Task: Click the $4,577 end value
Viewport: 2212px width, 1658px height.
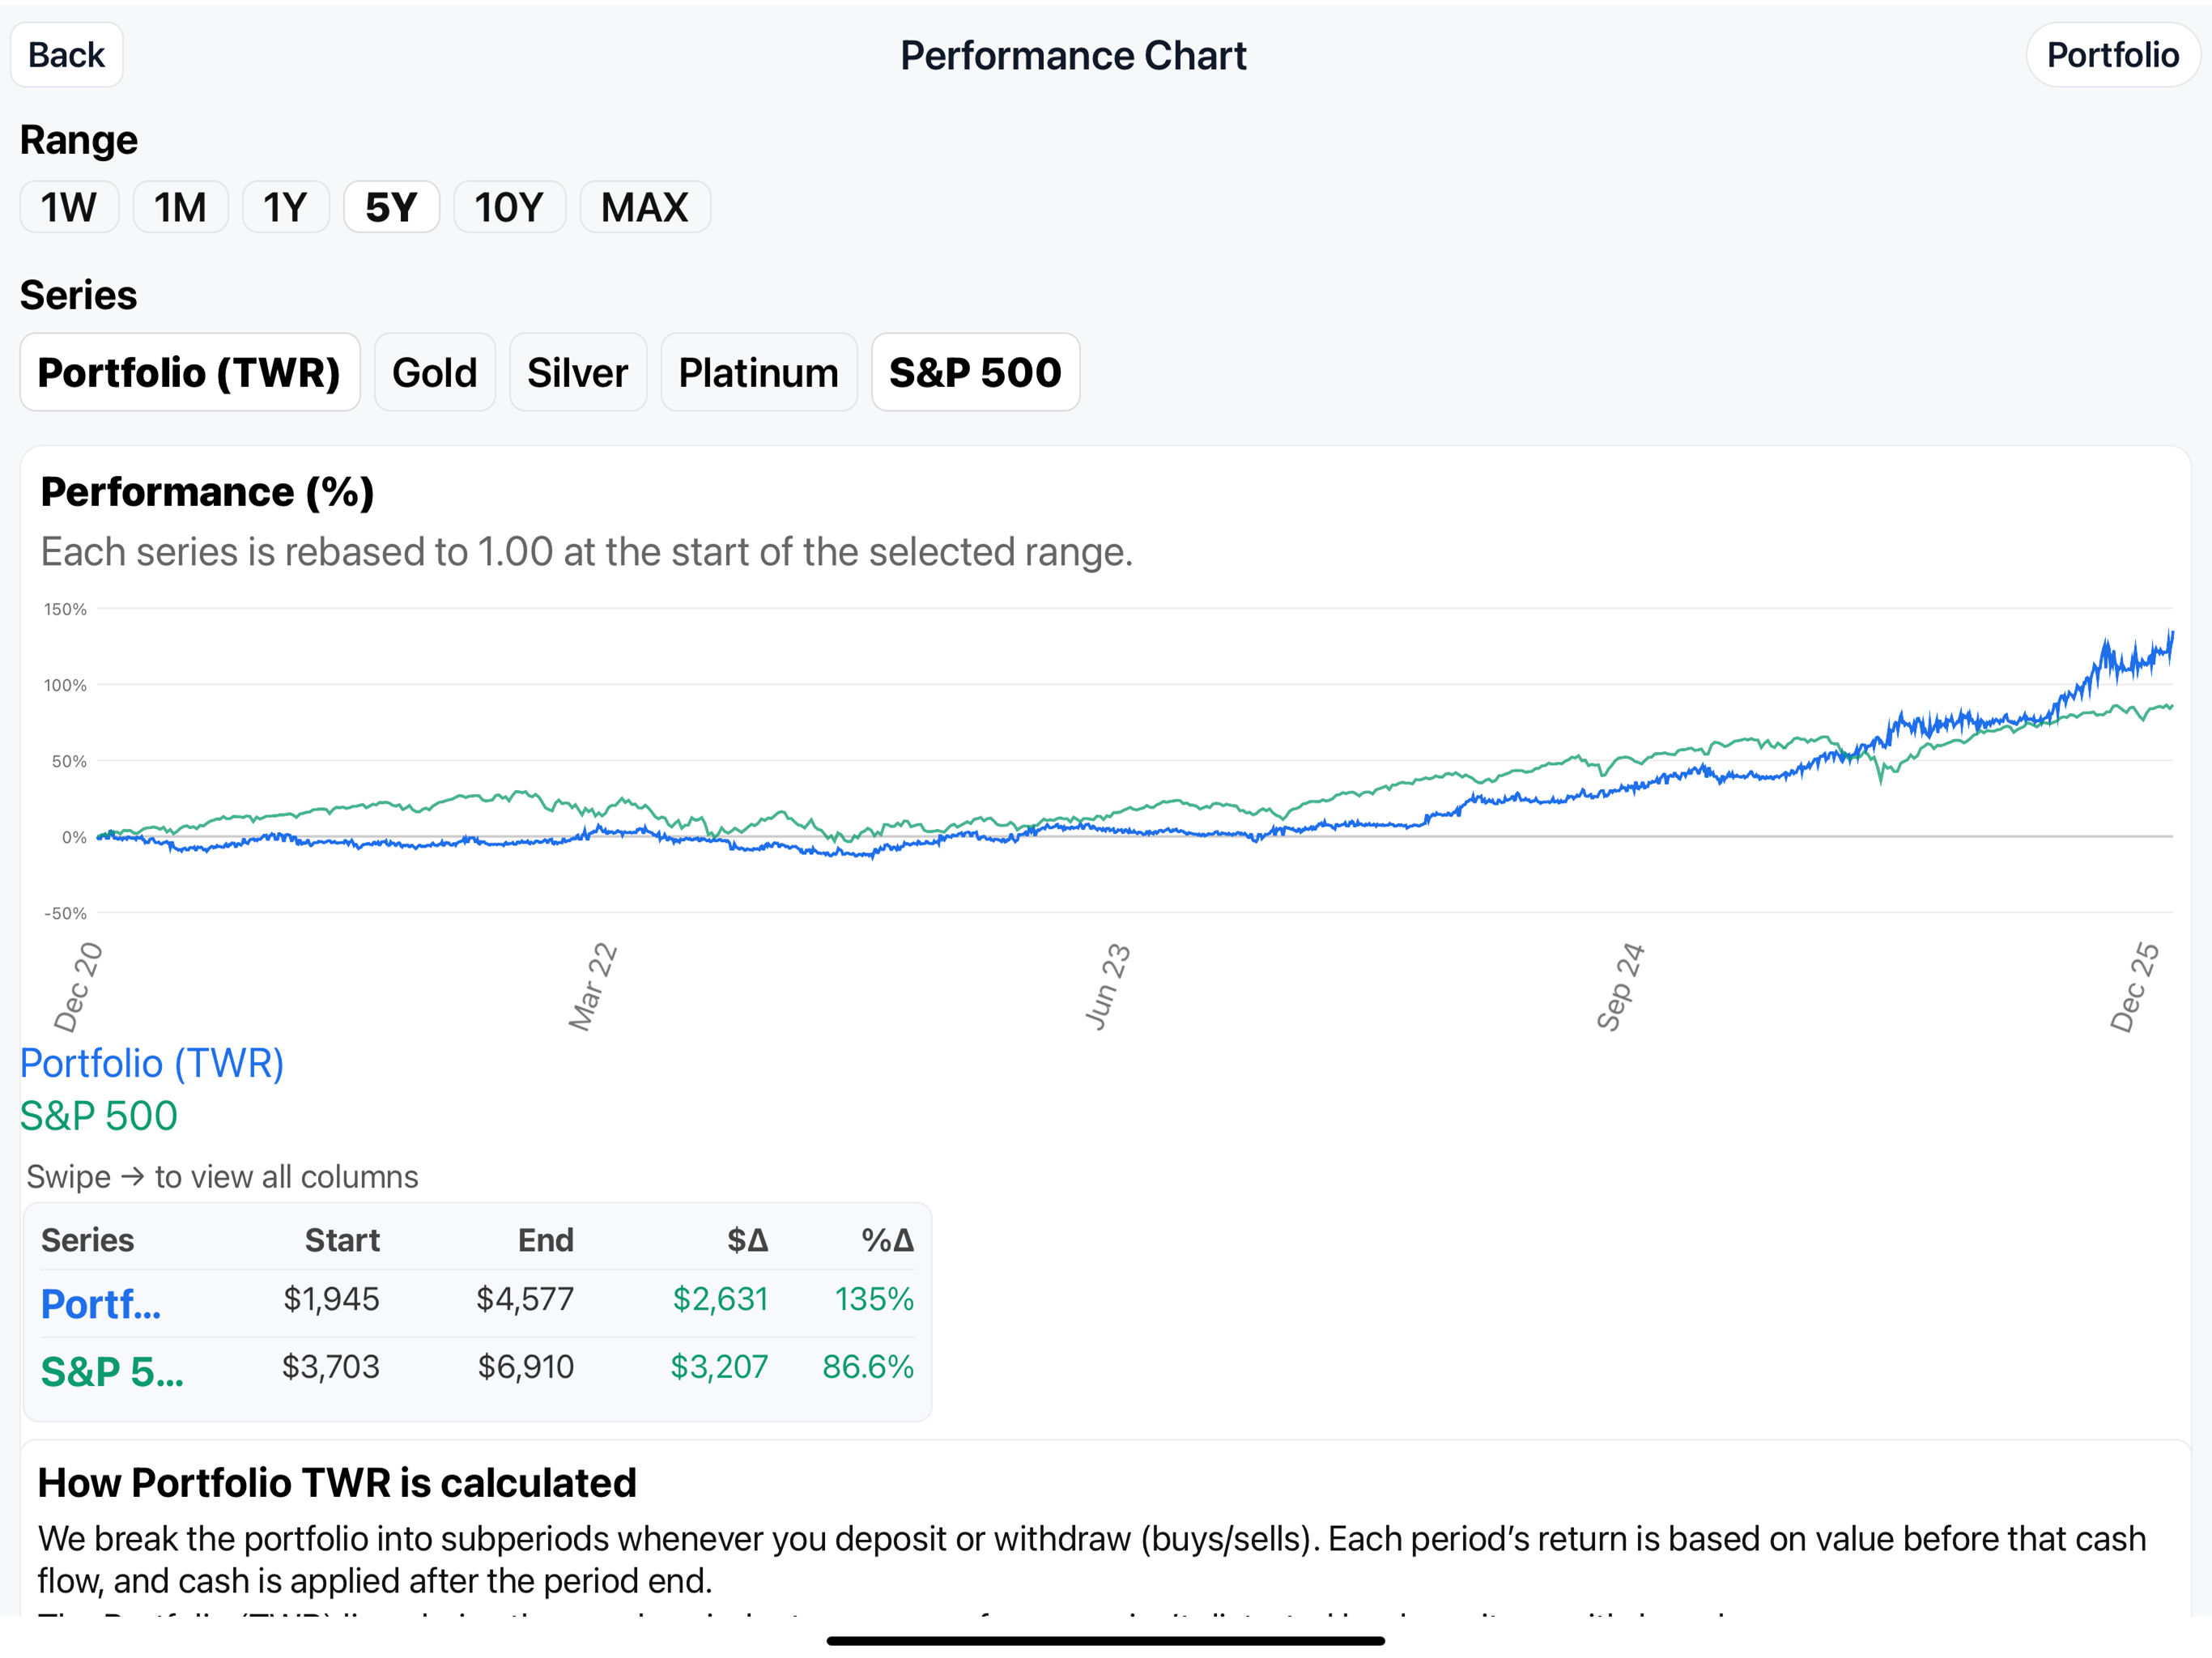Action: point(525,1299)
